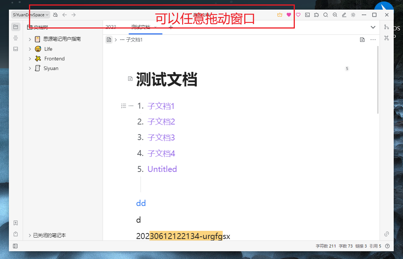Screen dimensions: 403x259
Task: Open the SiYuanDevSpace workspace dropdown
Action: point(29,15)
